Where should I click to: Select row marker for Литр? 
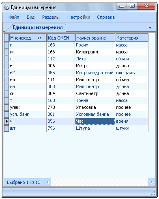(x=6, y=59)
